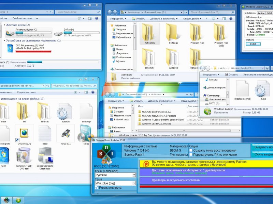
Task: Select the Windows7-USB-DVD-tool icon
Action: point(24,158)
